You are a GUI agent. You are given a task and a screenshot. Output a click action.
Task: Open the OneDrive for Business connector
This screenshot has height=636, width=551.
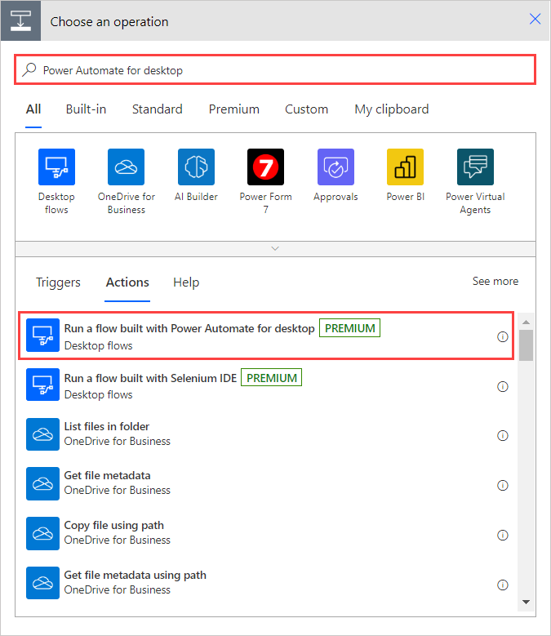(126, 167)
